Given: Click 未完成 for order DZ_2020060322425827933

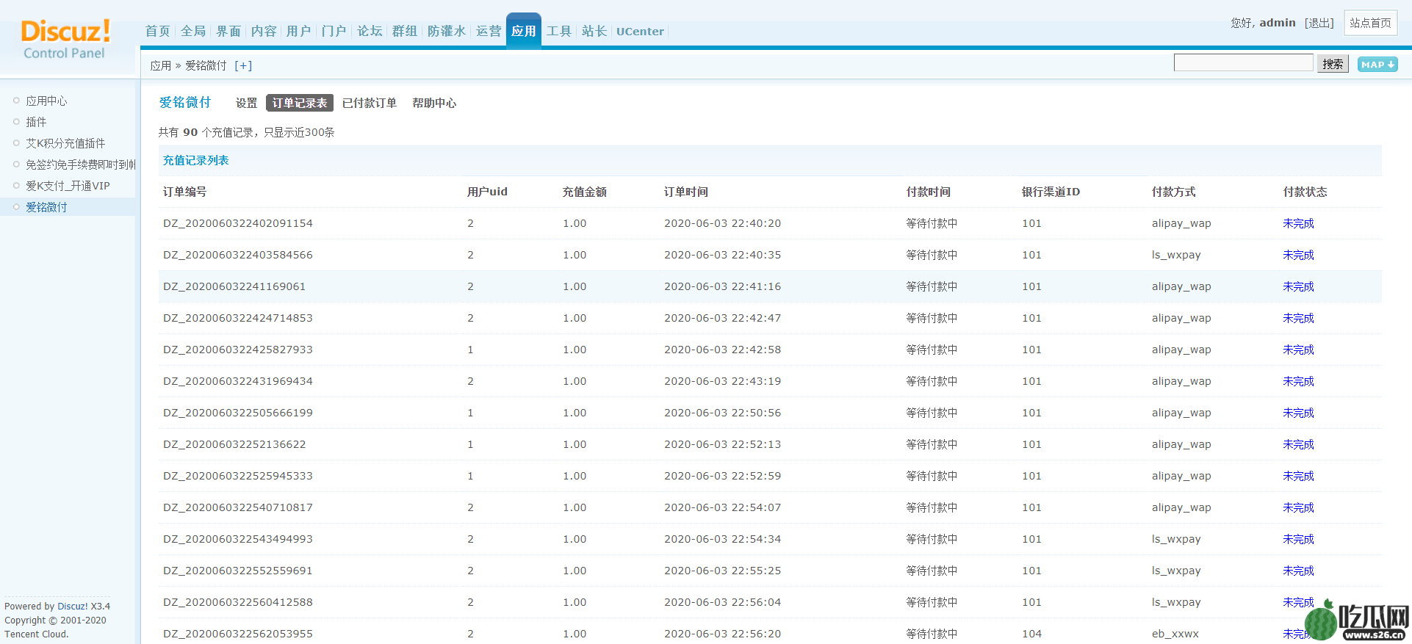Looking at the screenshot, I should click(x=1298, y=350).
